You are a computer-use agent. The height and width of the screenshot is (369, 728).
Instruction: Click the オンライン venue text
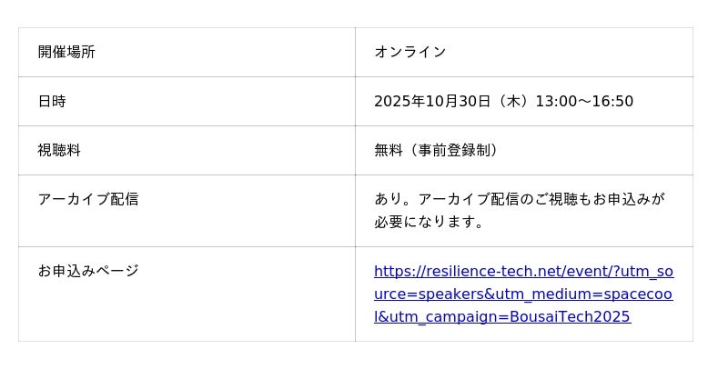(409, 52)
